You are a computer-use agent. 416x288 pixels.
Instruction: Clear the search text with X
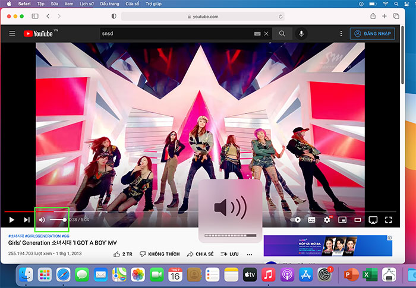click(266, 34)
